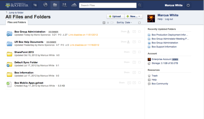This screenshot has height=119, width=204.
Task: Check the Default Sync Folder checkbox
Action: tap(139, 62)
